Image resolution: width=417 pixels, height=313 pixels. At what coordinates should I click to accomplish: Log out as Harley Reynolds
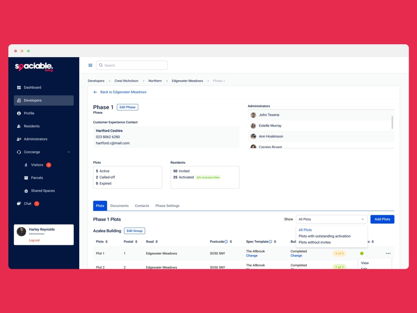[34, 240]
